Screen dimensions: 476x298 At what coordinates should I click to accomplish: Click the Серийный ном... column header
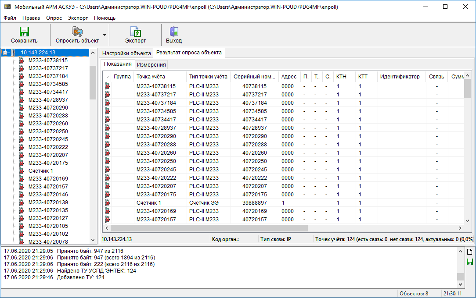254,77
